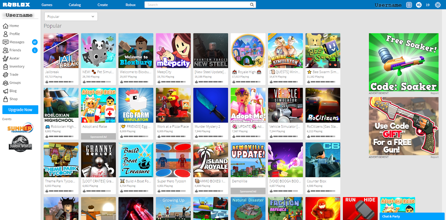Viewport: 446px width, 220px height.
Task: Open the Egg Farm Simulator thumbnail
Action: [x=136, y=105]
